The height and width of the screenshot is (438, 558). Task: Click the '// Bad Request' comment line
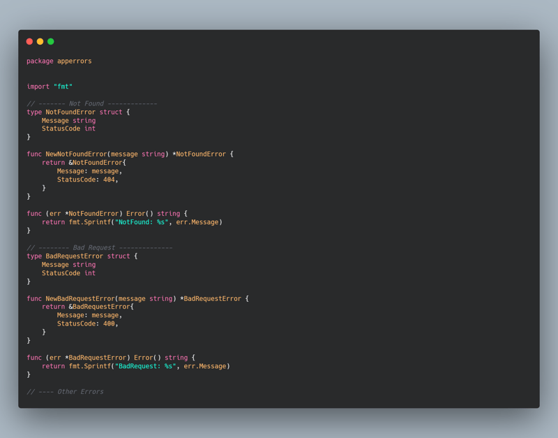pyautogui.click(x=100, y=248)
